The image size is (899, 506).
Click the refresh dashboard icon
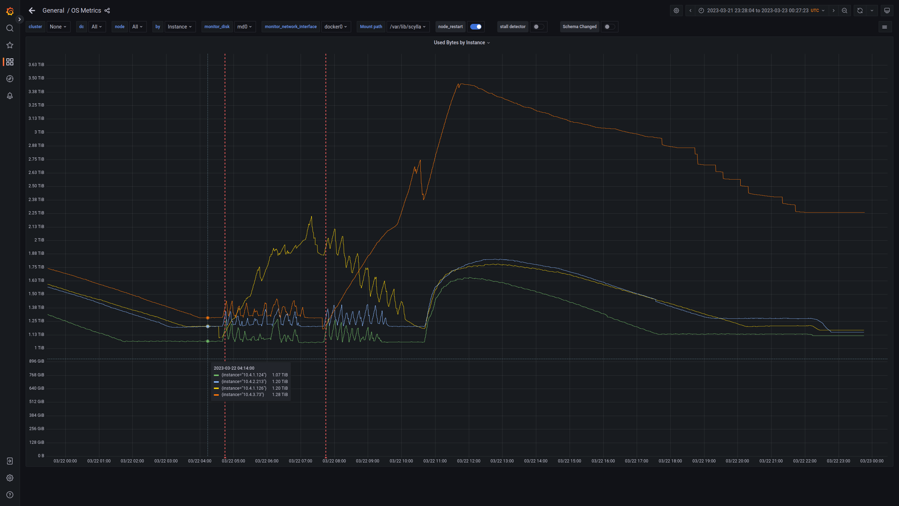(x=859, y=11)
